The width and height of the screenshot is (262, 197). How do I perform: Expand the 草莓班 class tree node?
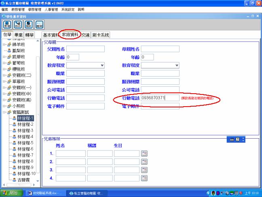[4, 81]
